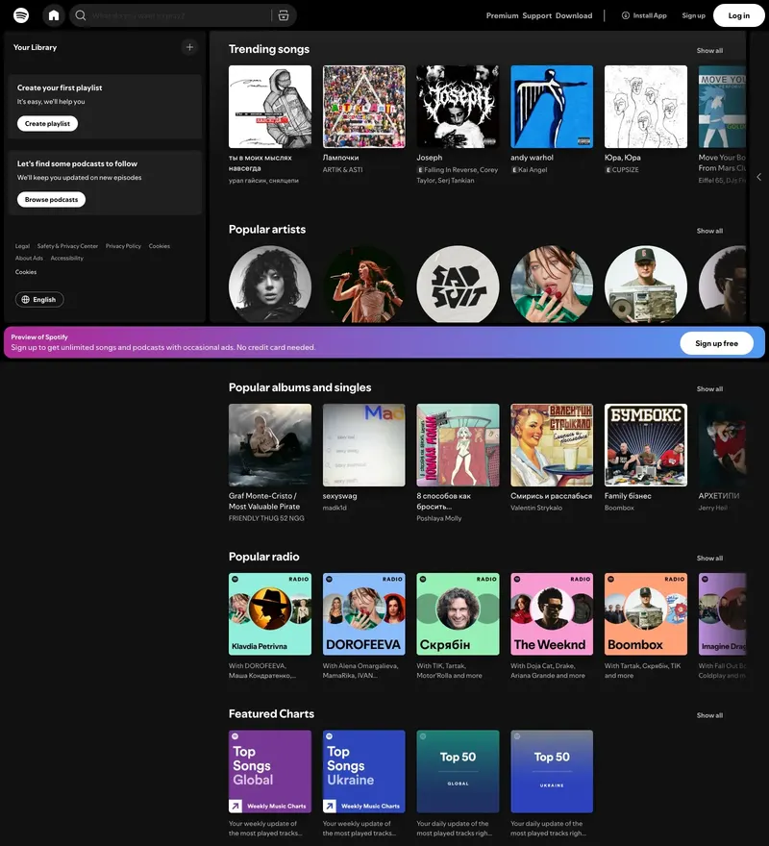
Task: Open Смирись и расслабься album cover
Action: pyautogui.click(x=552, y=444)
